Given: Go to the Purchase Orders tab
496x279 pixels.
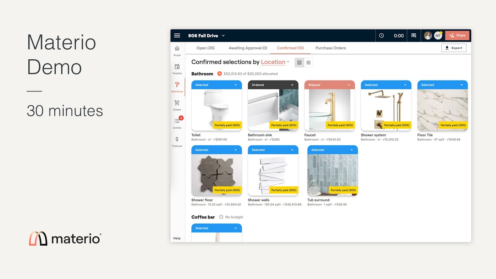Looking at the screenshot, I should click(x=331, y=48).
